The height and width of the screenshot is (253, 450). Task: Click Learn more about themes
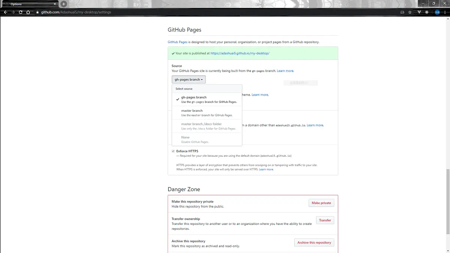260,95
